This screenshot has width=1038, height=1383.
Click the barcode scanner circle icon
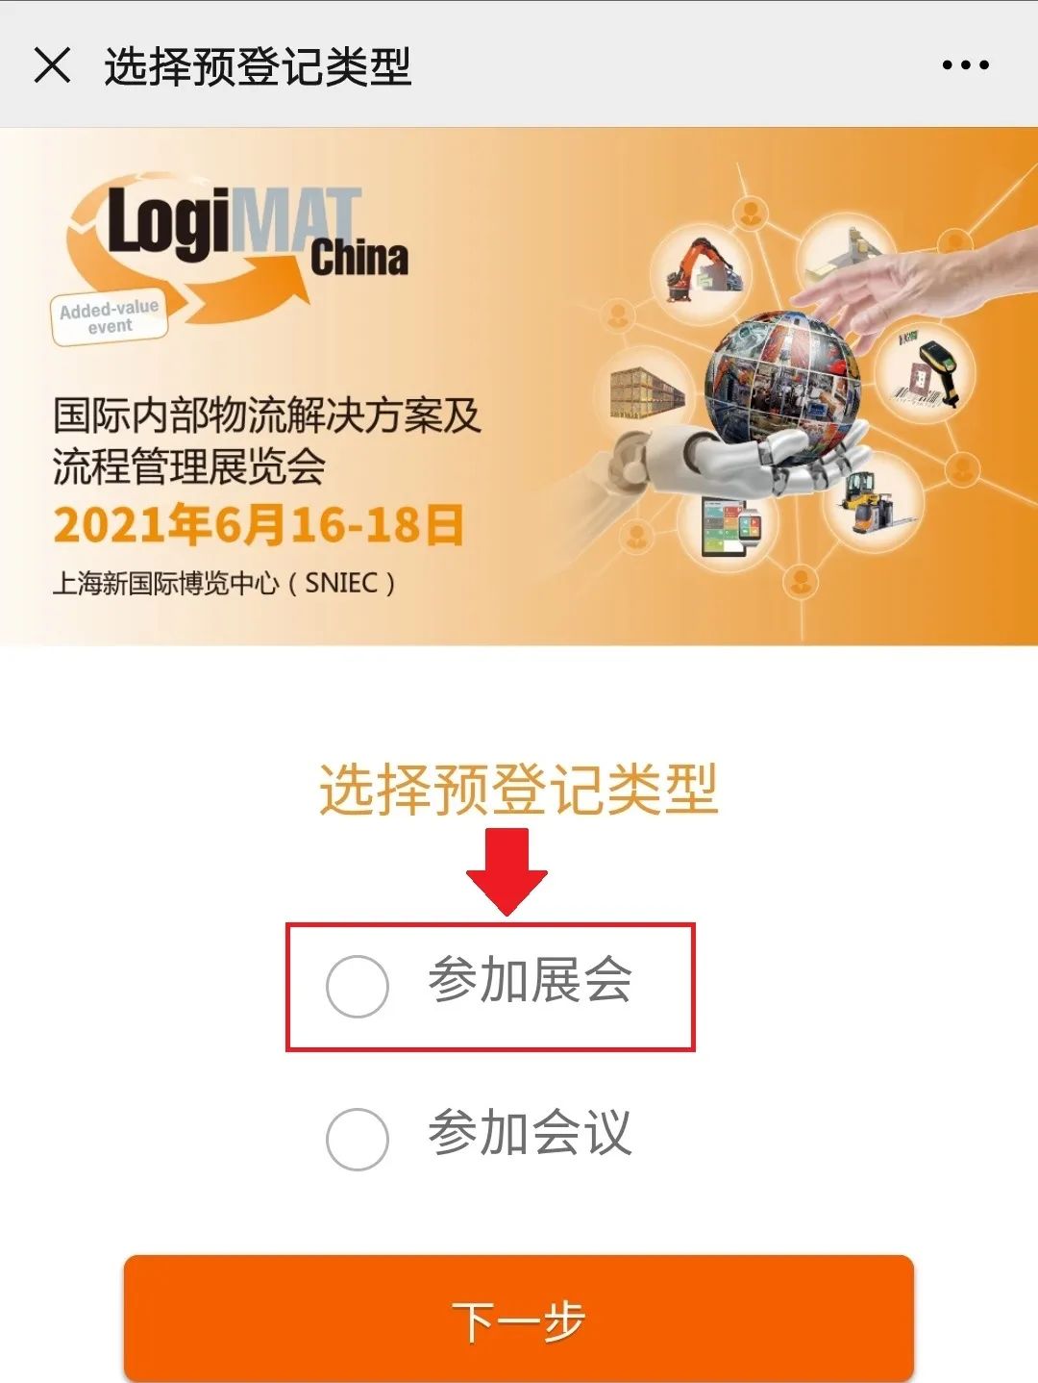point(927,374)
